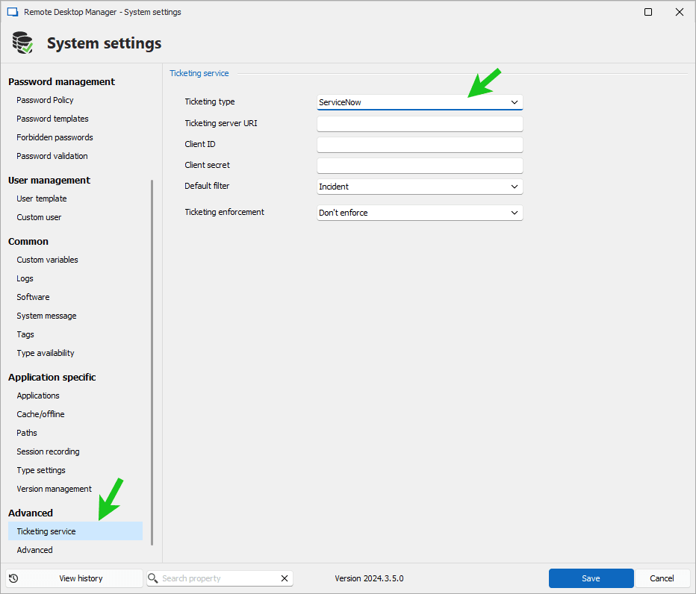The image size is (696, 594).
Task: Open the Session recording settings page
Action: [48, 451]
